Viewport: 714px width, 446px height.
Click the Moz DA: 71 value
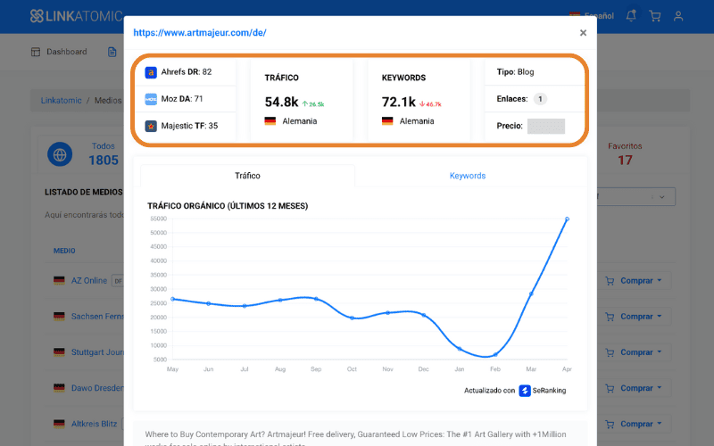(182, 99)
